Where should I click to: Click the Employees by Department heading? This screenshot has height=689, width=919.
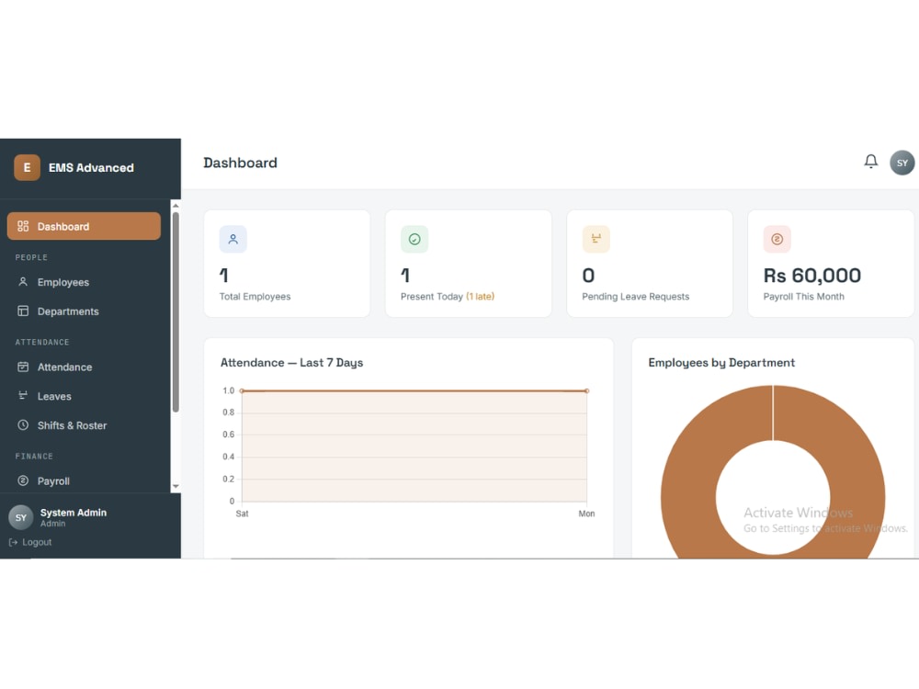point(721,363)
